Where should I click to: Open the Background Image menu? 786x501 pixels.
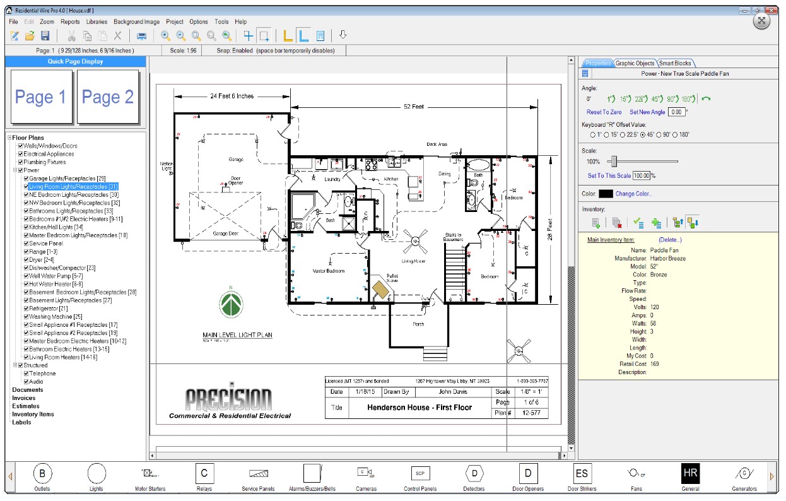point(137,21)
